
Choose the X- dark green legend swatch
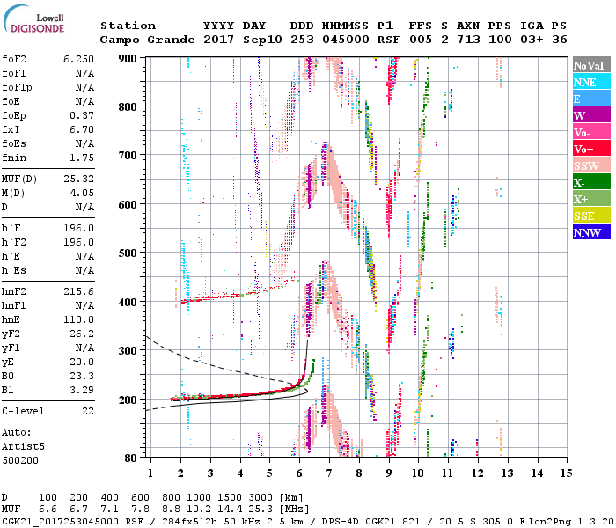(x=591, y=181)
